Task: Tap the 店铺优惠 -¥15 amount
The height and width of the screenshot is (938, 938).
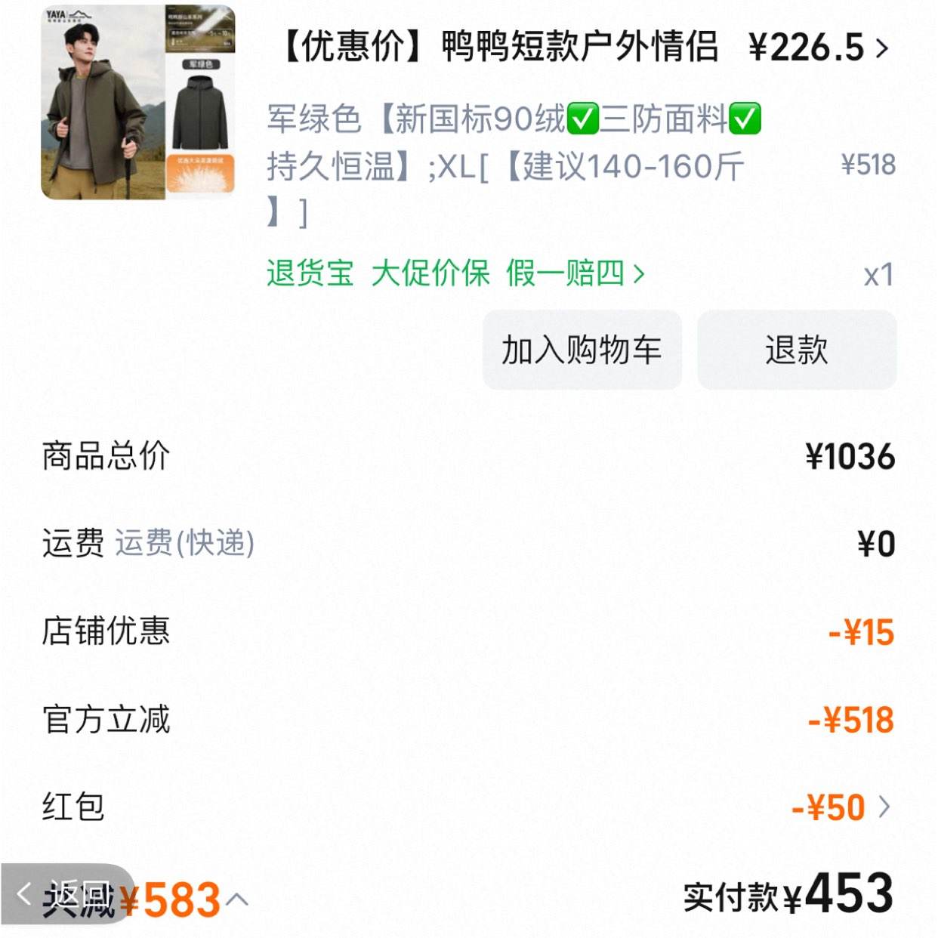Action: [x=861, y=632]
